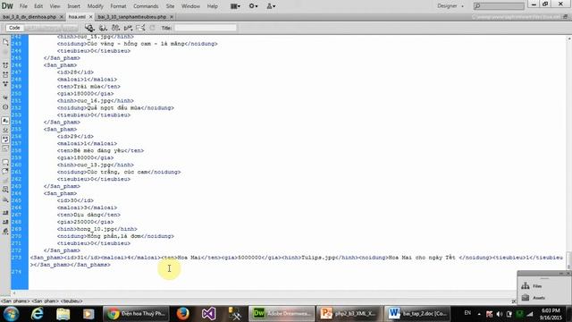Switch to bai_3_10_sanphamtieubieu.php tab
The image size is (572, 322).
click(x=131, y=17)
